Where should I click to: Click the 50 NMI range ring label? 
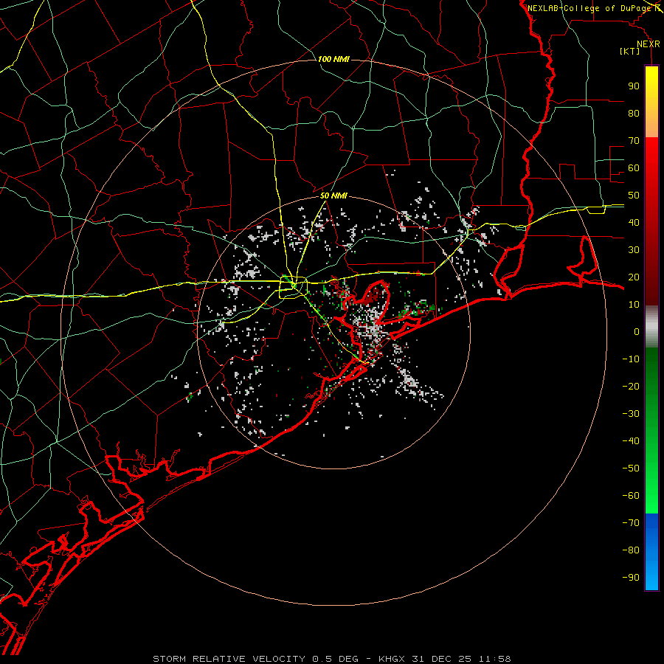333,196
